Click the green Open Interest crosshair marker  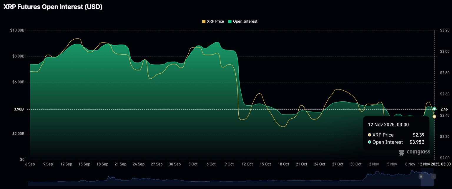[434, 109]
